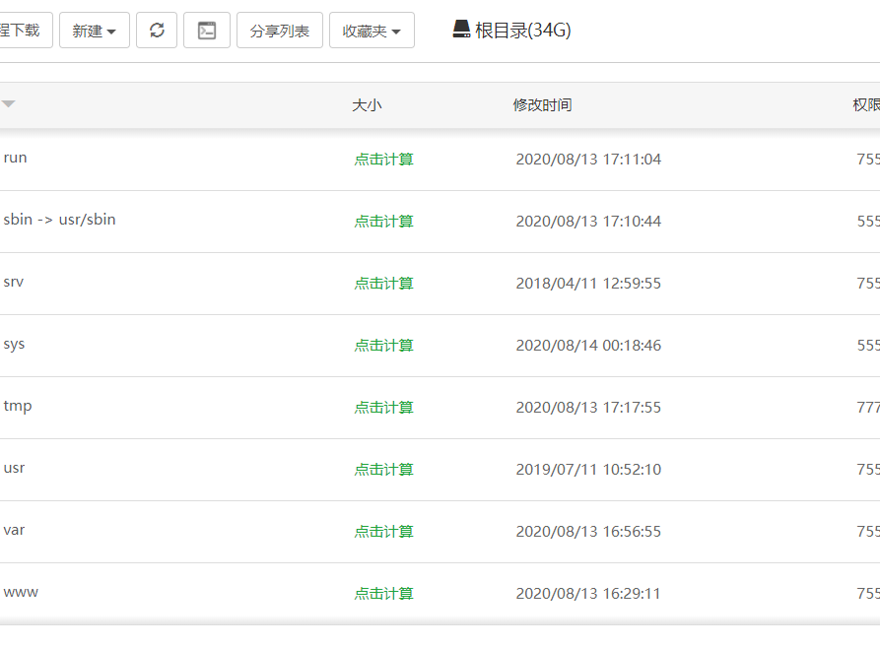Click 点击计算 for the run row
880x647 pixels.
click(x=384, y=160)
